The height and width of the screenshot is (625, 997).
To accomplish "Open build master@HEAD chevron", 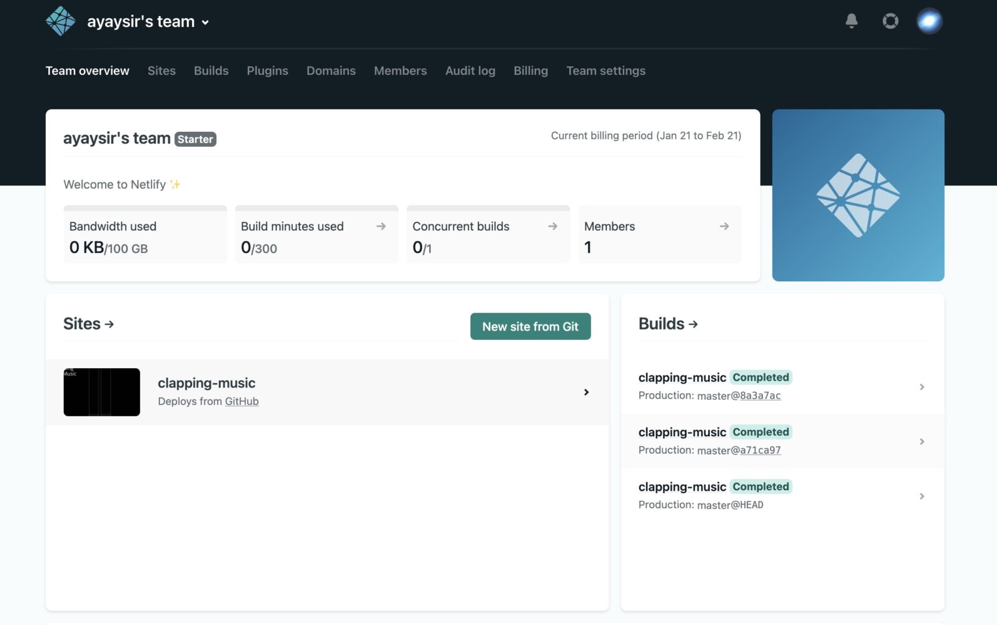I will pos(921,496).
